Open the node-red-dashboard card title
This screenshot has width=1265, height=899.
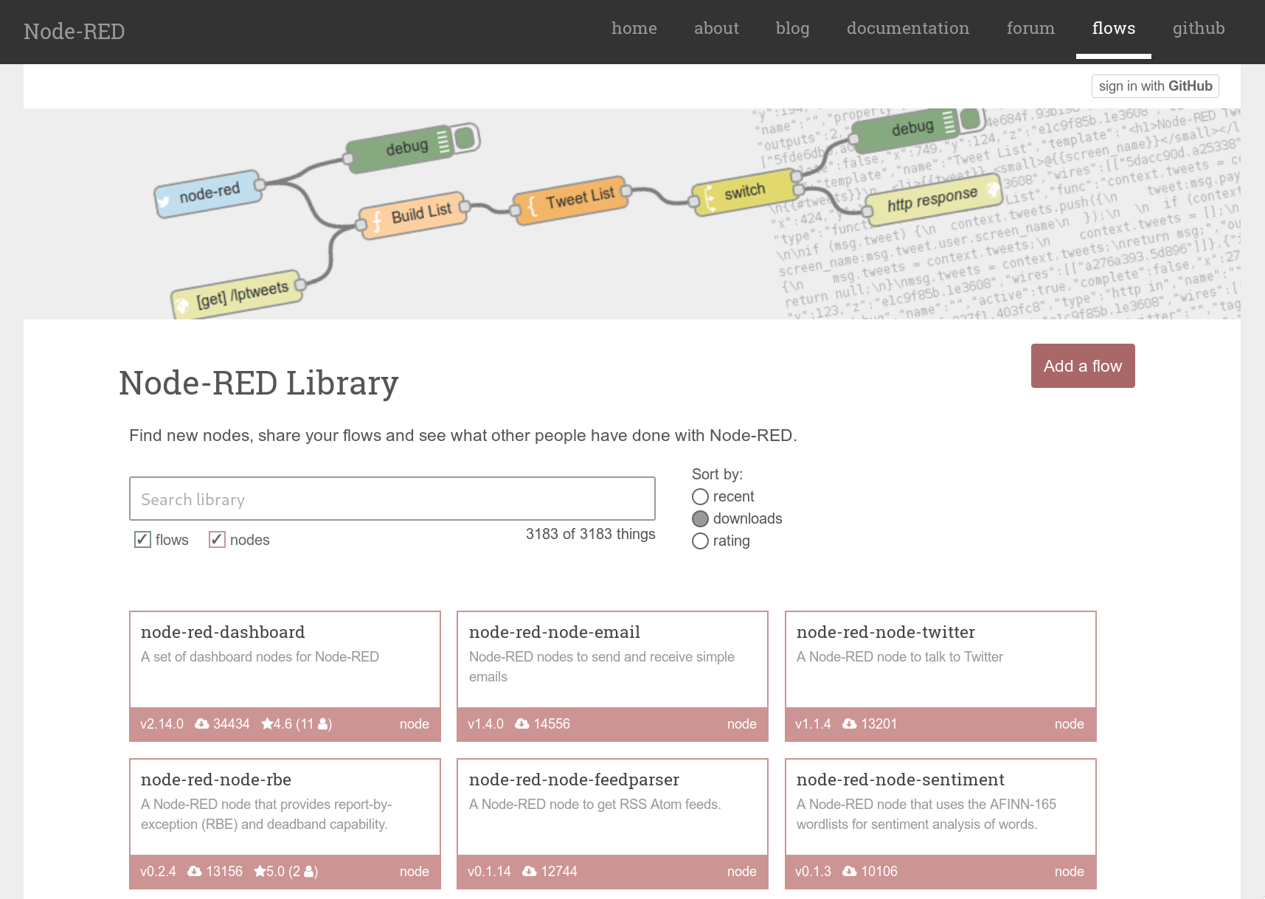[x=223, y=632]
